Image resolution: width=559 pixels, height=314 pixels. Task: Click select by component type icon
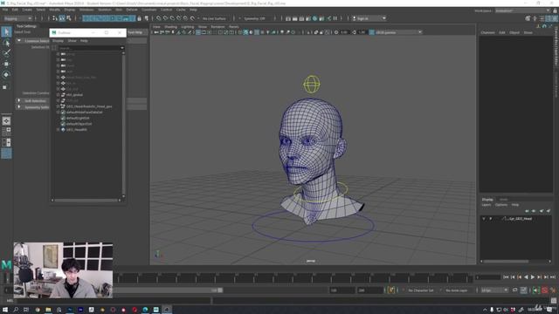pyautogui.click(x=68, y=18)
